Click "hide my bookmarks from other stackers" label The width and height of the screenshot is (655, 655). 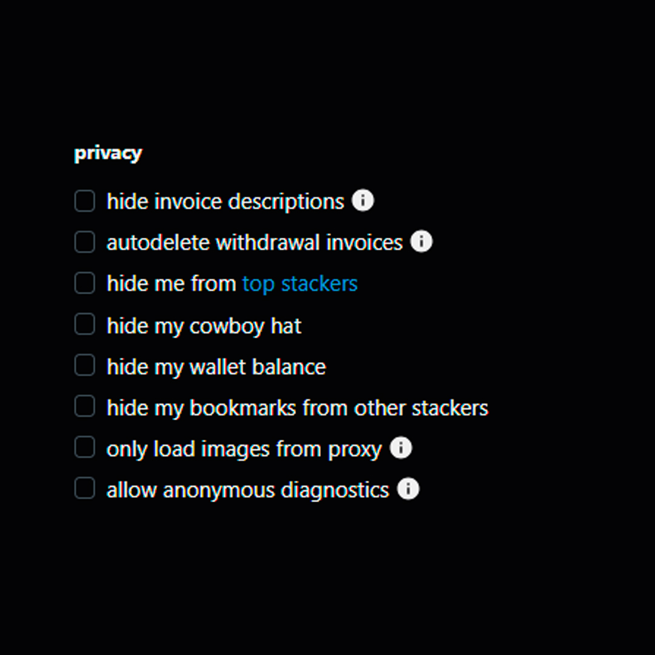click(x=297, y=408)
